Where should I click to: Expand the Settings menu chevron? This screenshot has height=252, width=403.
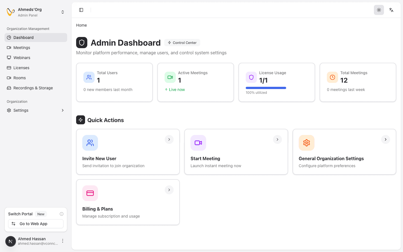coord(63,110)
